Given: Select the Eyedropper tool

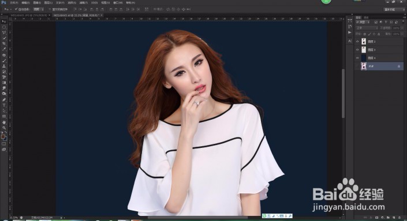Looking at the screenshot, I should [x=4, y=49].
